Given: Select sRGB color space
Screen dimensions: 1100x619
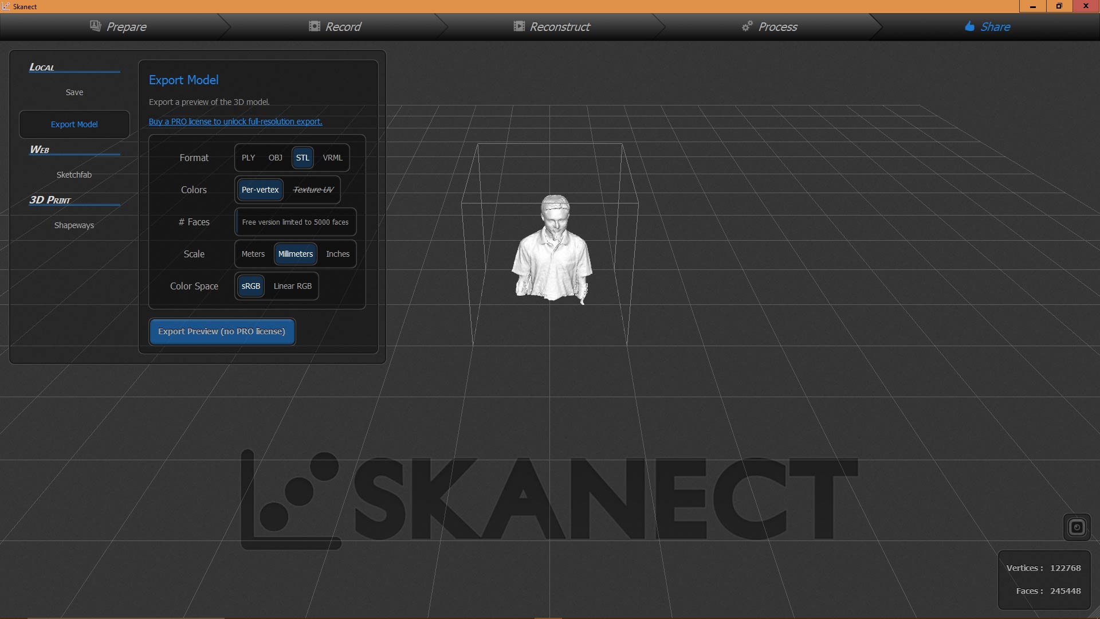Looking at the screenshot, I should point(251,286).
